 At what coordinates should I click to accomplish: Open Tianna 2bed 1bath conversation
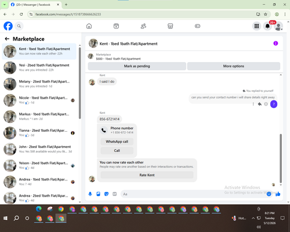coord(39,133)
